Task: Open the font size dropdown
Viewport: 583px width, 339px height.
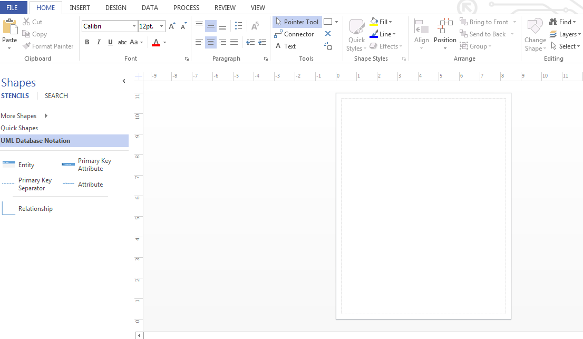Action: pos(162,26)
